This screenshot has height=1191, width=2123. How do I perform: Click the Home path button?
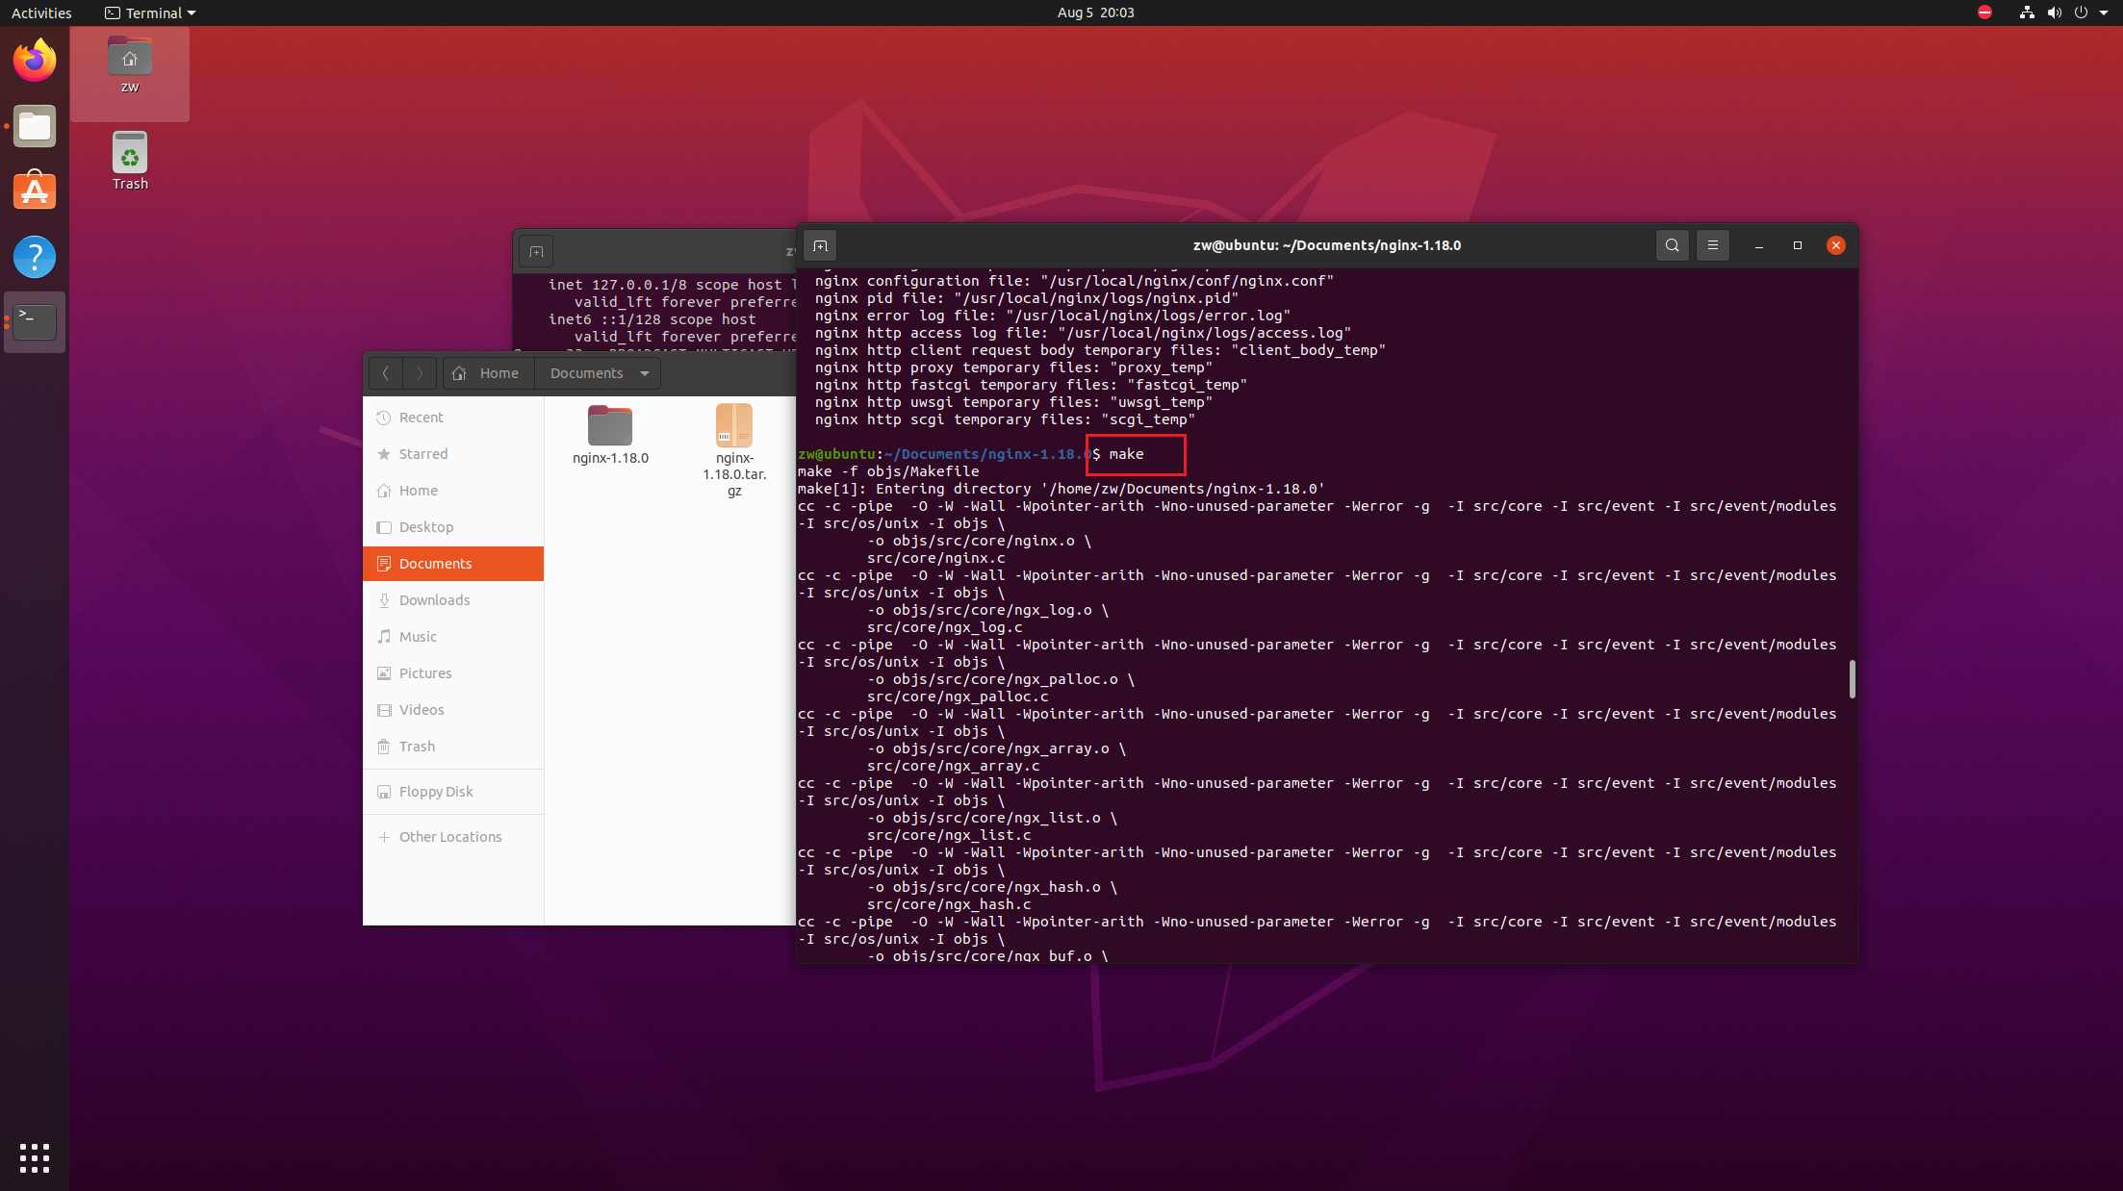coord(488,373)
